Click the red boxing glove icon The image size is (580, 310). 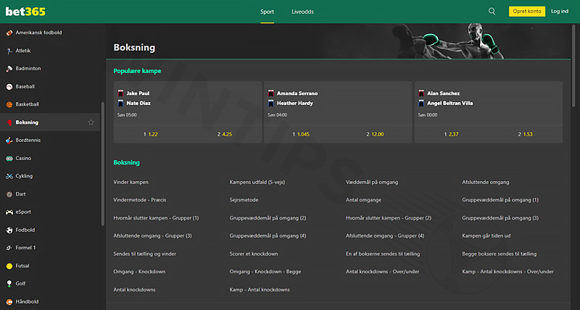(x=9, y=122)
